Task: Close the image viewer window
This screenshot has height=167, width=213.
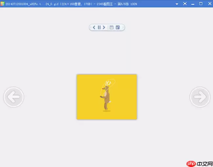Action: (x=210, y=4)
